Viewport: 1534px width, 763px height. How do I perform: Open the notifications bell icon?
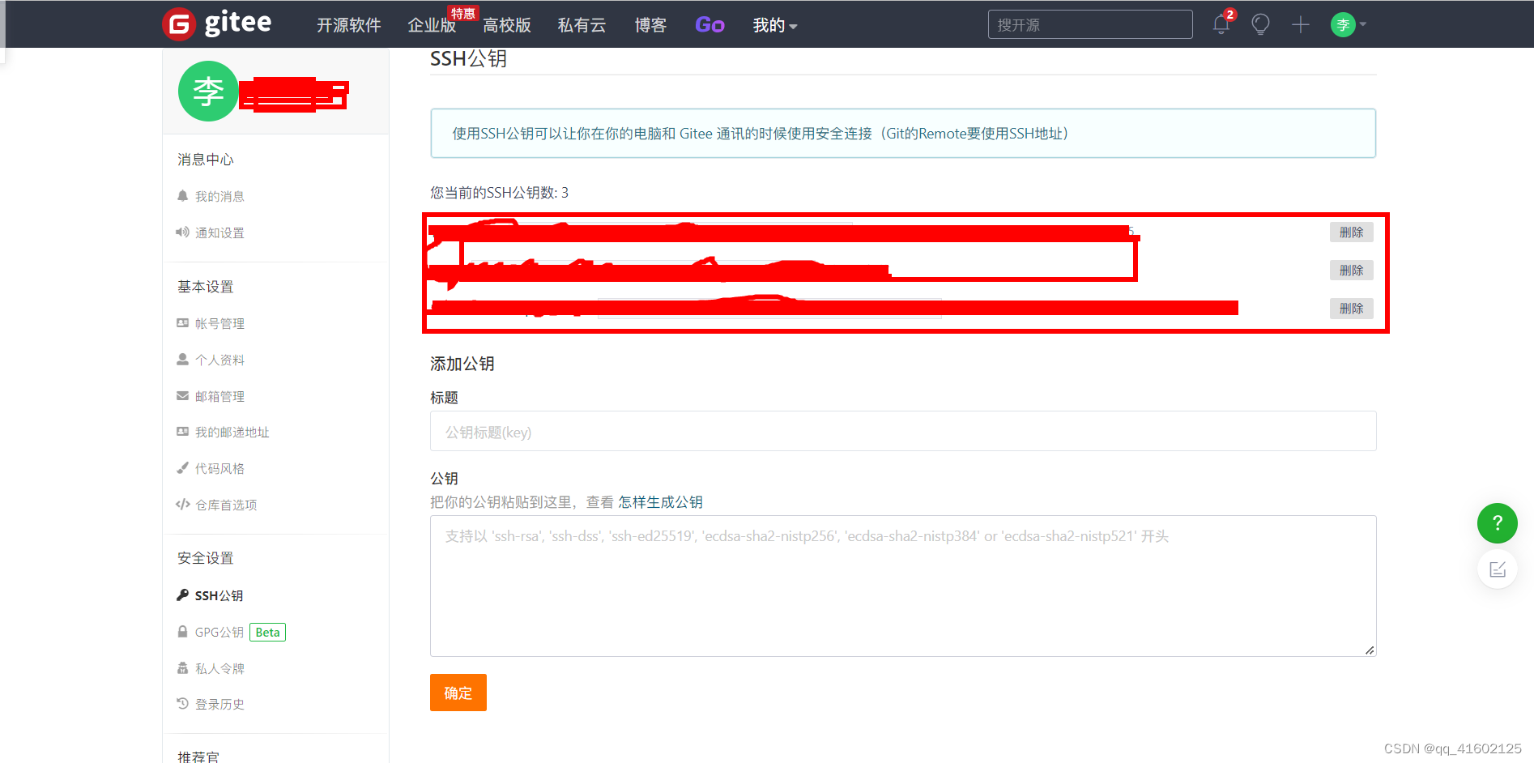(1221, 24)
